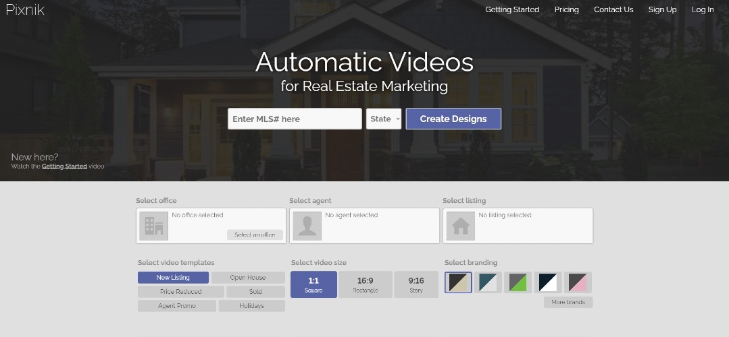
Task: Click the Pixnik logo
Action: point(25,9)
